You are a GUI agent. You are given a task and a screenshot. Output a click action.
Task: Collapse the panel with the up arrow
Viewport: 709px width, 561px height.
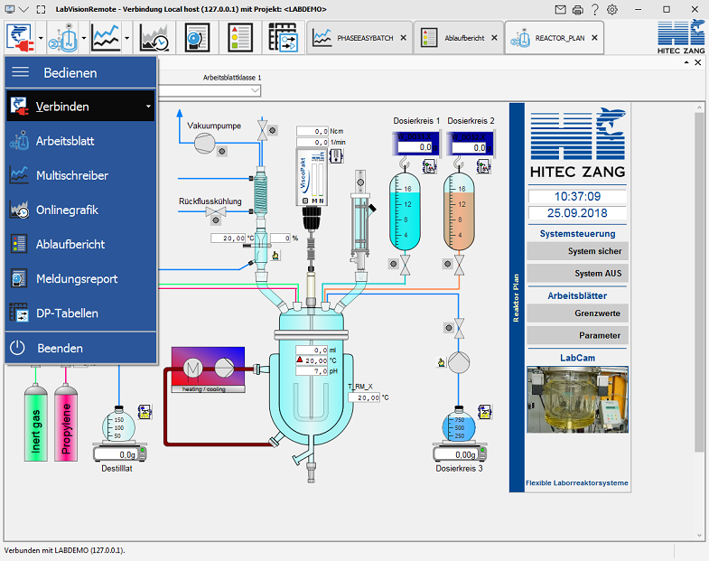click(x=686, y=63)
